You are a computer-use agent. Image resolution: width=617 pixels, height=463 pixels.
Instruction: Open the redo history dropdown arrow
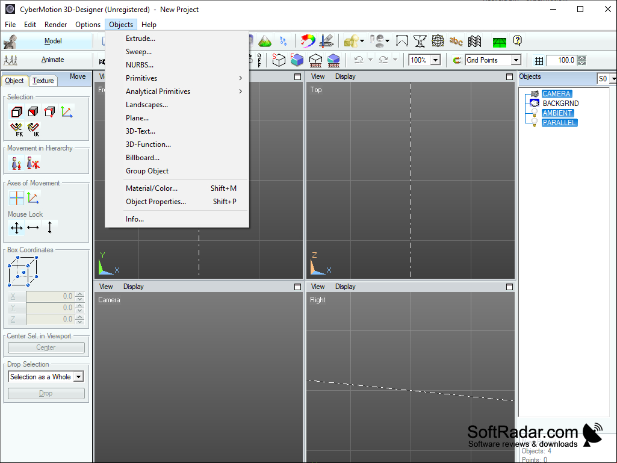(x=395, y=60)
